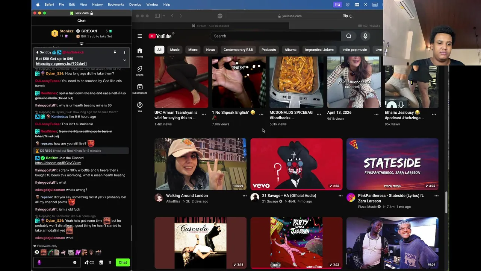
Task: Go back using Safari's back arrow
Action: pyautogui.click(x=172, y=16)
